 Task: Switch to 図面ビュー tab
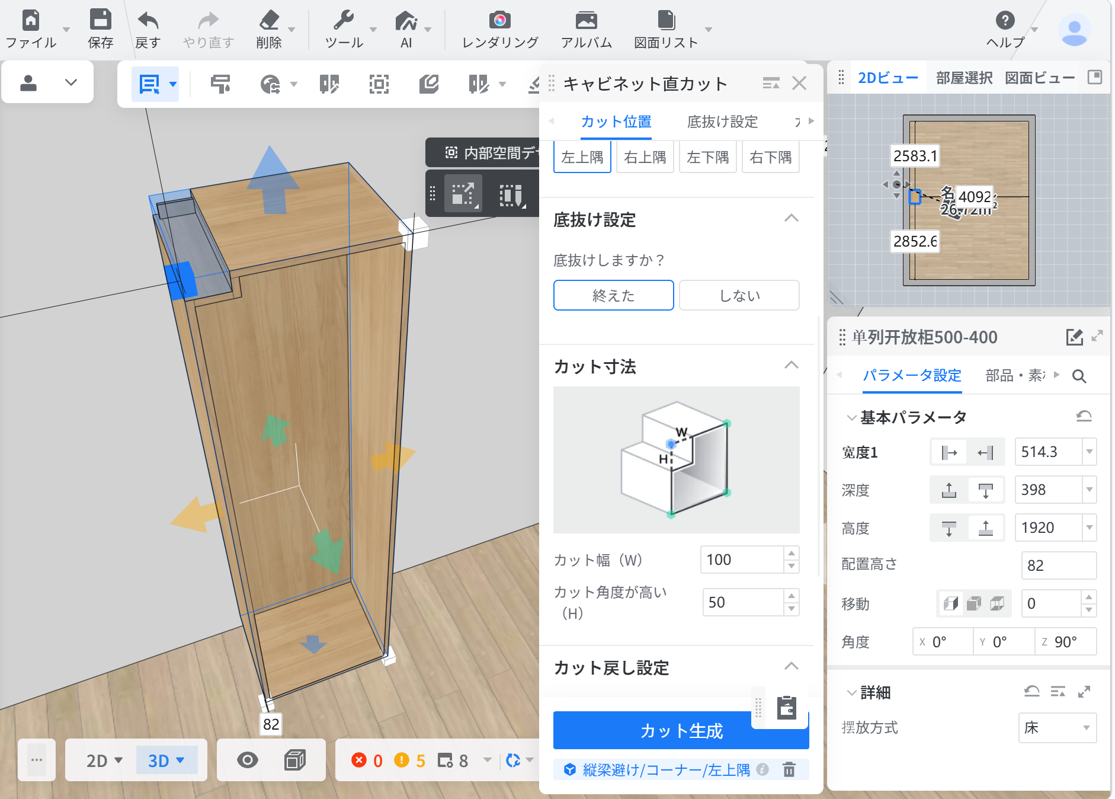(1040, 78)
